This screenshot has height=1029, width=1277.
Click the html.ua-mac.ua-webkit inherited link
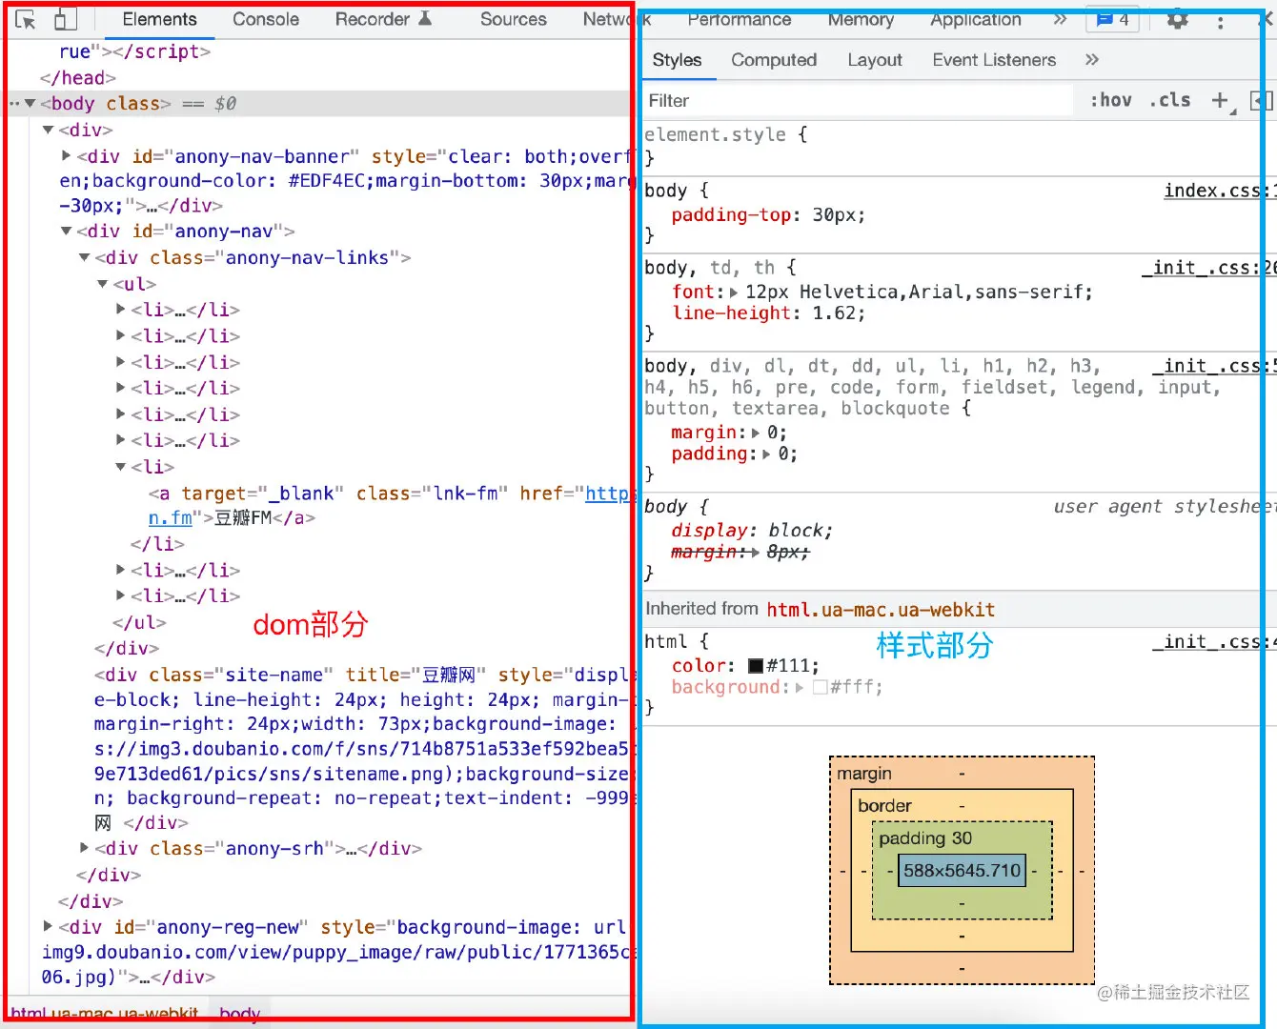[x=881, y=610]
